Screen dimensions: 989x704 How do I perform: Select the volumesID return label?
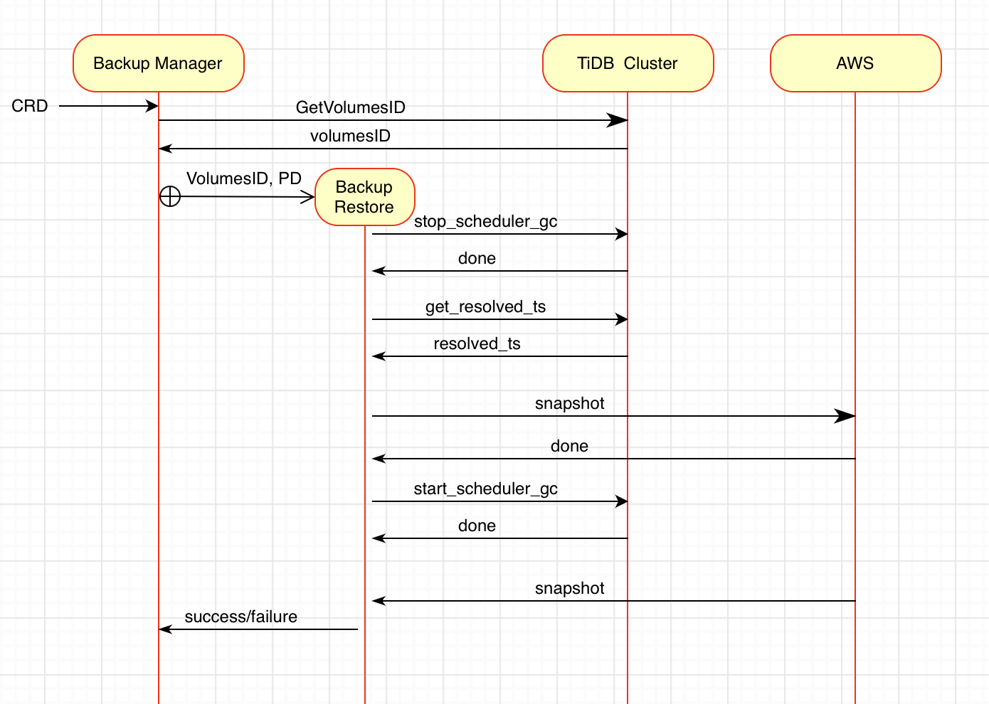350,136
